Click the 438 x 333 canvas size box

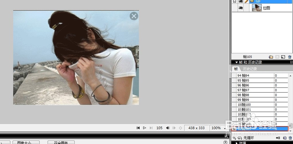tap(197, 128)
